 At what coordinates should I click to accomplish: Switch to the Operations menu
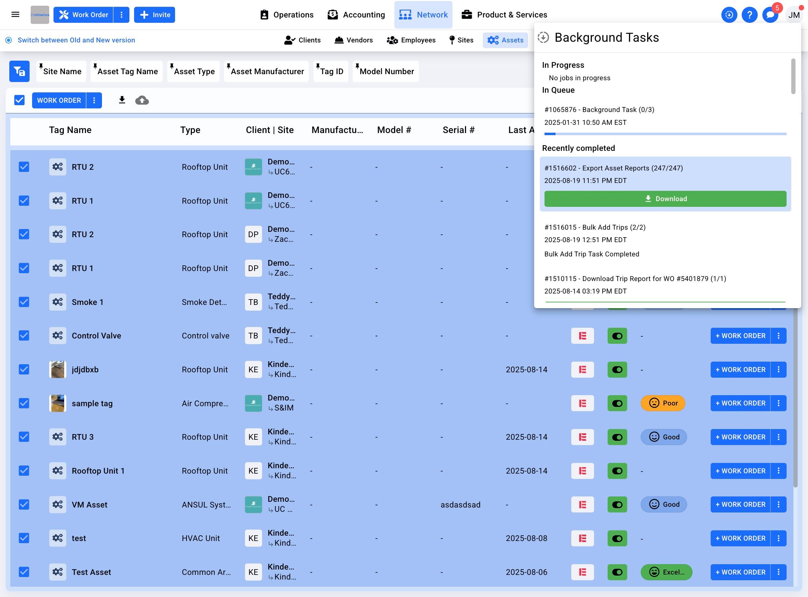point(287,15)
